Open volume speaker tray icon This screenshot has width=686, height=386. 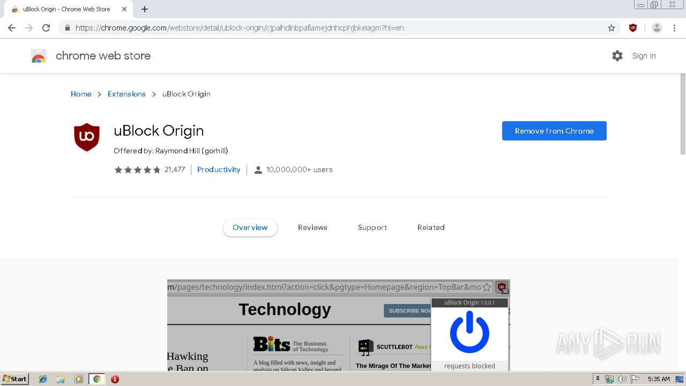pos(622,379)
